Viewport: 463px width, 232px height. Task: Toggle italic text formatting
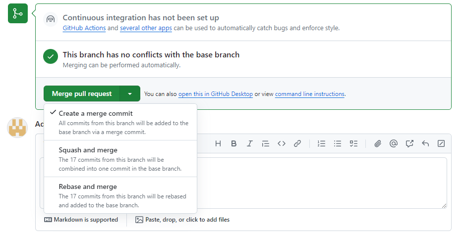tap(250, 143)
